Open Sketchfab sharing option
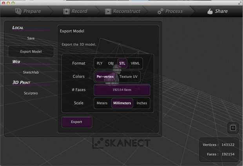 tap(31, 72)
